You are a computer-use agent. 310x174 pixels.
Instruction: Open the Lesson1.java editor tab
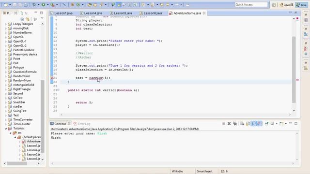pyautogui.click(x=62, y=13)
